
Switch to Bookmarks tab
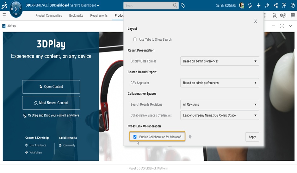[76, 15]
